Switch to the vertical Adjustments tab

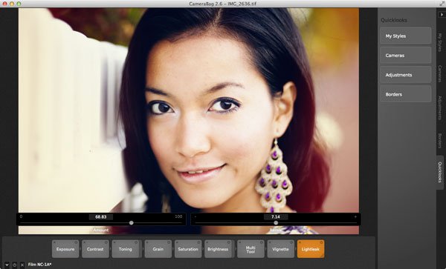(x=440, y=108)
